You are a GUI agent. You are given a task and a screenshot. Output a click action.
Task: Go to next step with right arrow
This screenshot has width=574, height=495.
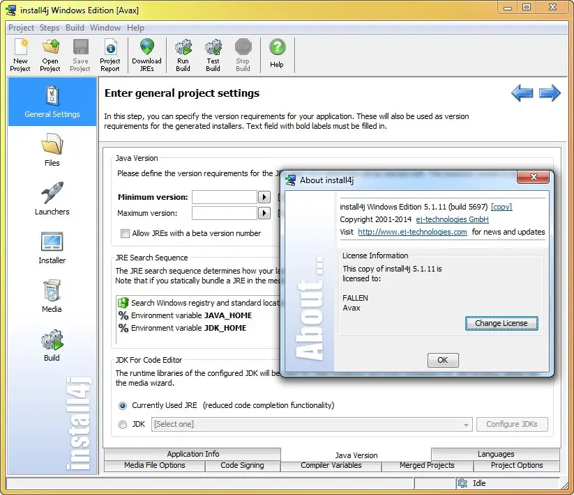550,93
